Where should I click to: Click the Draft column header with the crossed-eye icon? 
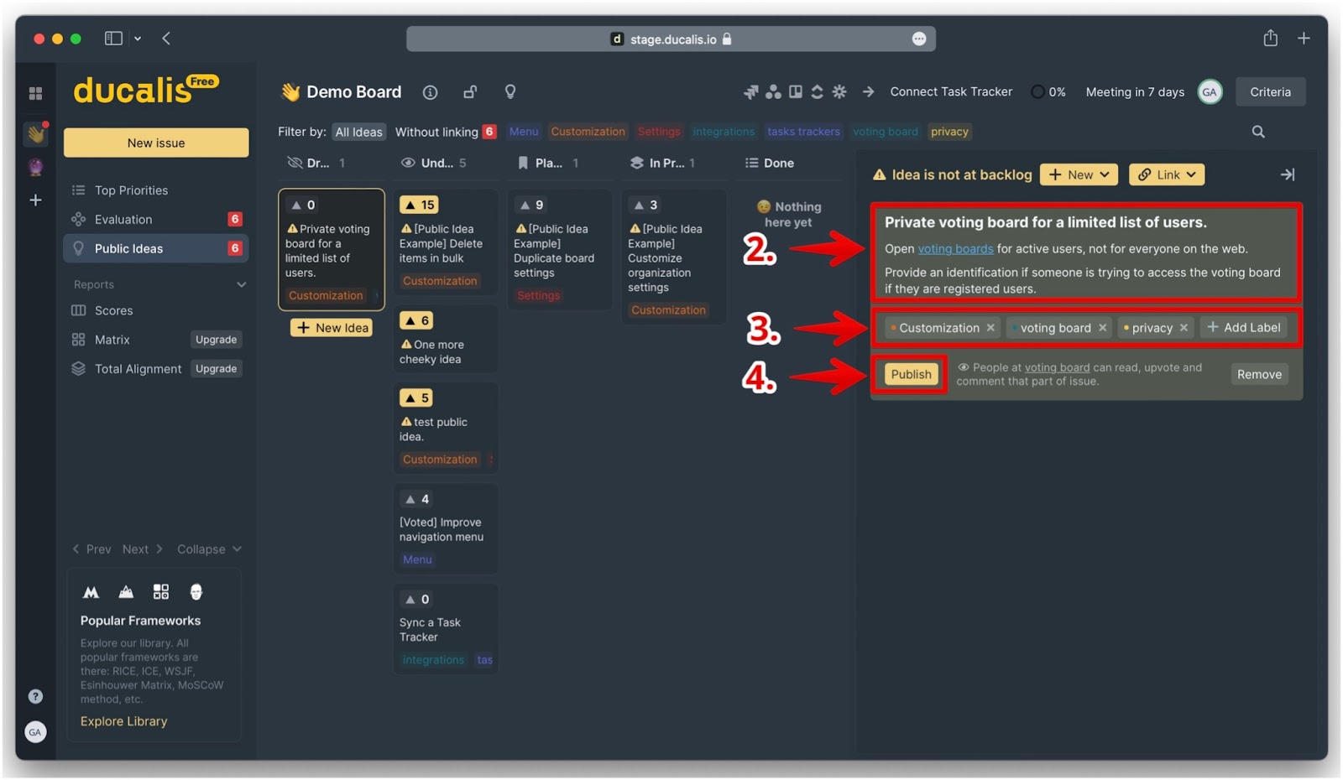click(x=316, y=163)
